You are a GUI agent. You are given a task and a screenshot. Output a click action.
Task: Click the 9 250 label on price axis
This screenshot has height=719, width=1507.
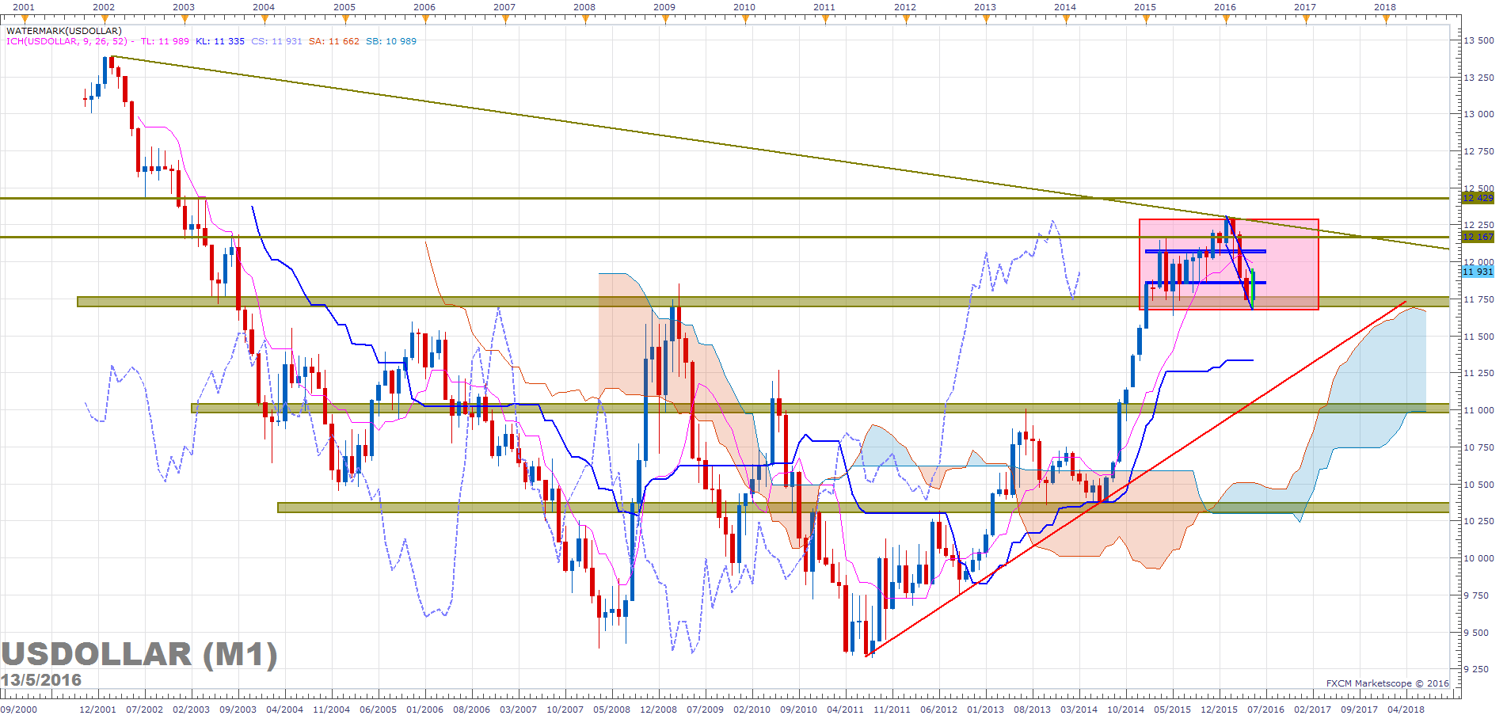[x=1478, y=670]
